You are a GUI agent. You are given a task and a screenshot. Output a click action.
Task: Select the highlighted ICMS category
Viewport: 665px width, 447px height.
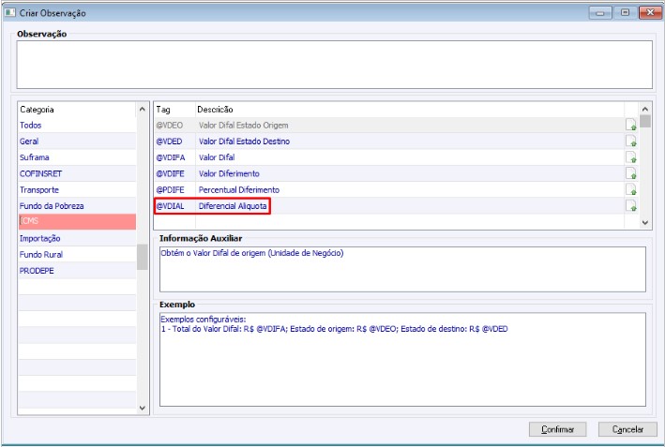coord(77,221)
